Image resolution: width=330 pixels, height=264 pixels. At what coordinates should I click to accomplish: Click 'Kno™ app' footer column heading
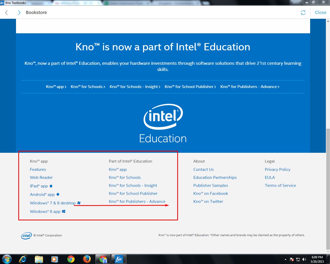39,161
